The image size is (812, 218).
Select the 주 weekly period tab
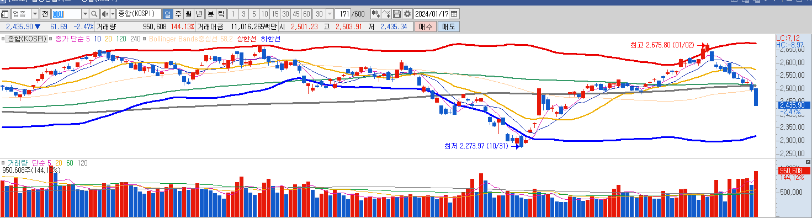click(x=178, y=14)
